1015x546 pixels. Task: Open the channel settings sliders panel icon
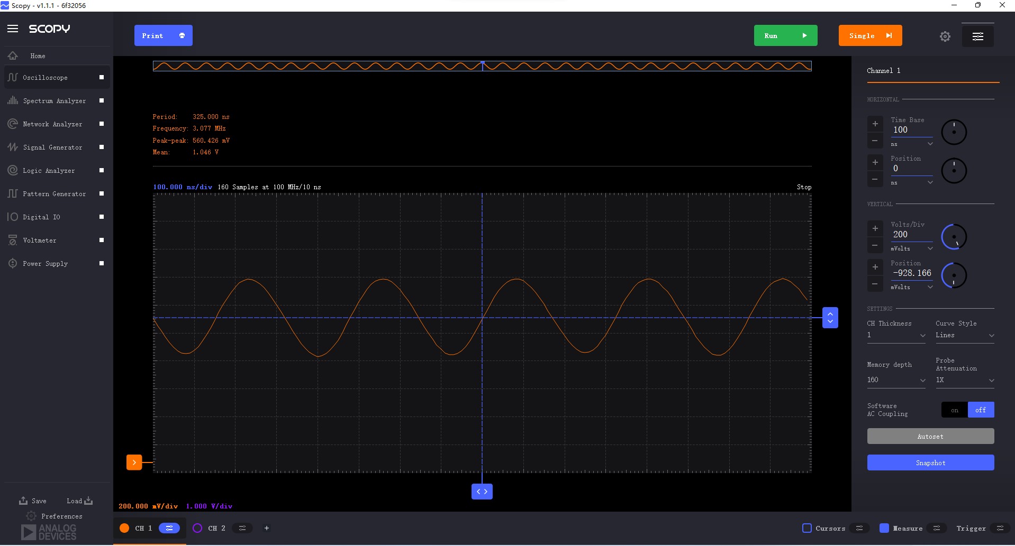tap(977, 36)
